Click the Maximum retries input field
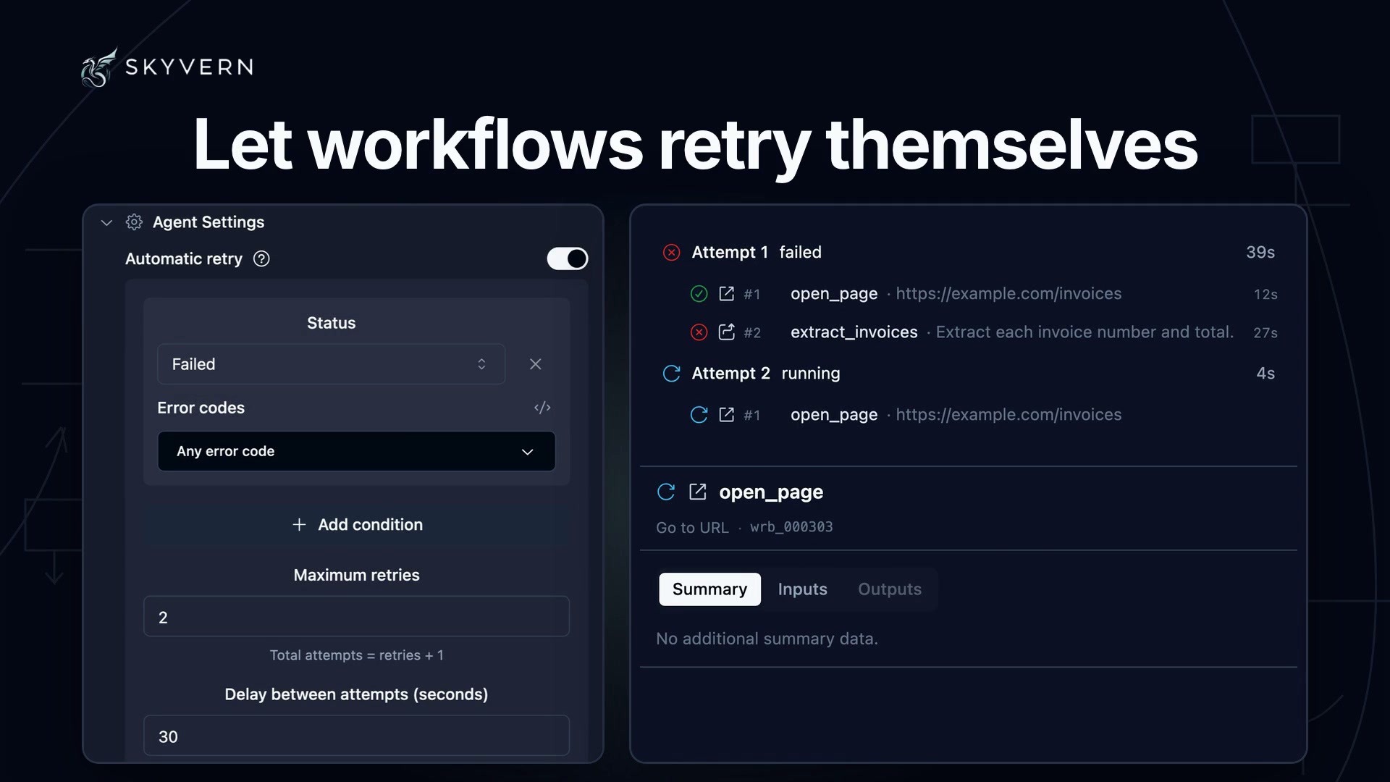Viewport: 1390px width, 782px height. pos(356,617)
